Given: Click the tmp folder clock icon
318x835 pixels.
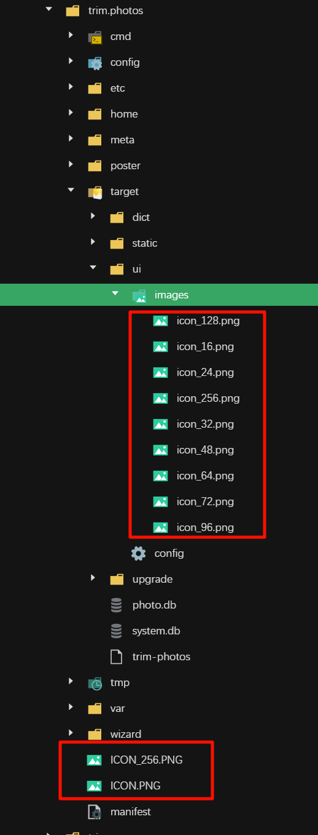Looking at the screenshot, I should coord(95,683).
